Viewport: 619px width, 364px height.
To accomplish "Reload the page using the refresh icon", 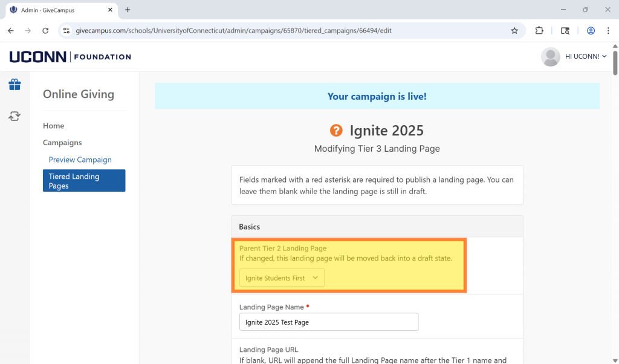I will tap(45, 31).
